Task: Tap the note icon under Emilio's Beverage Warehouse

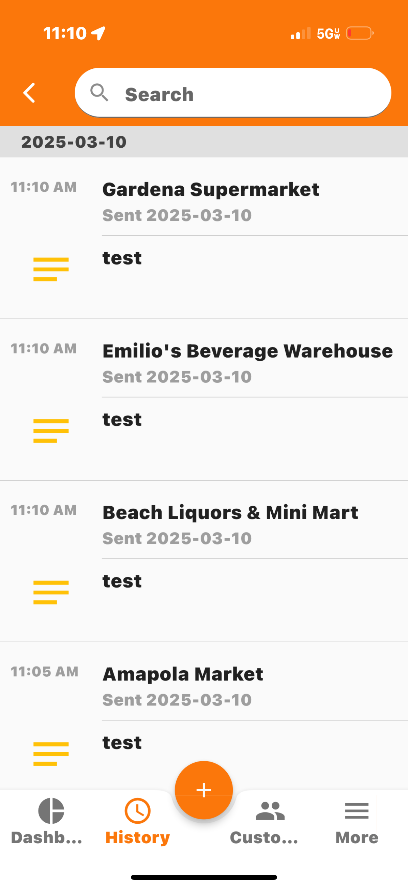Action: click(x=51, y=430)
